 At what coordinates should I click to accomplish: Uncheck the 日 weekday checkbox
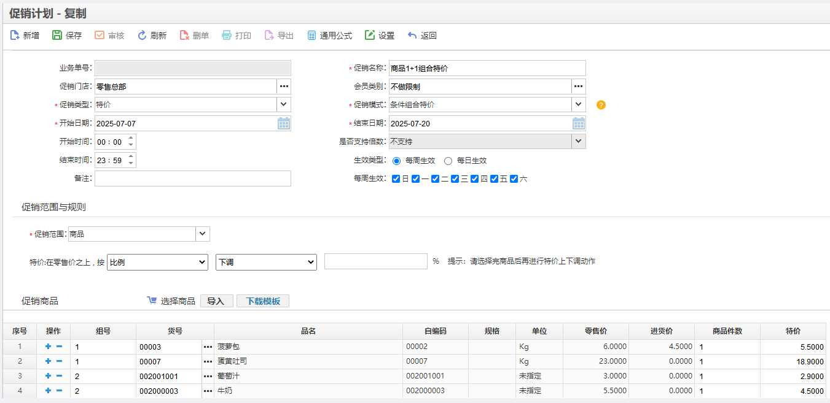click(x=396, y=179)
